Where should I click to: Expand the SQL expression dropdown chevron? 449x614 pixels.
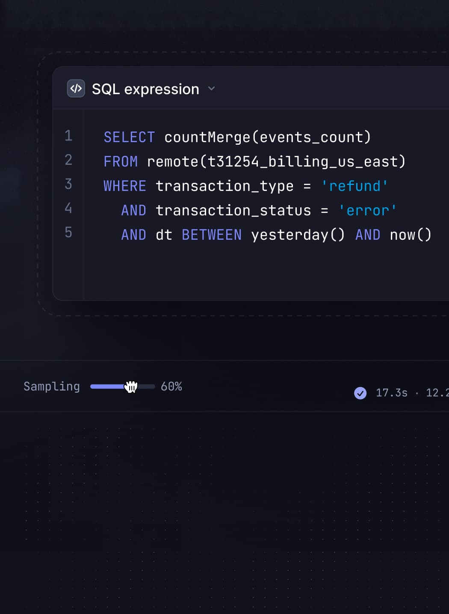click(x=211, y=89)
